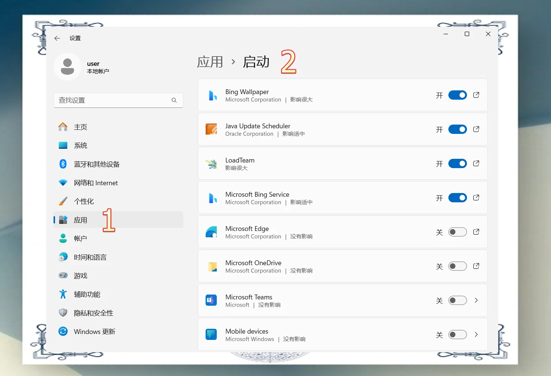Click the Microsoft Teams app icon

[x=212, y=300]
